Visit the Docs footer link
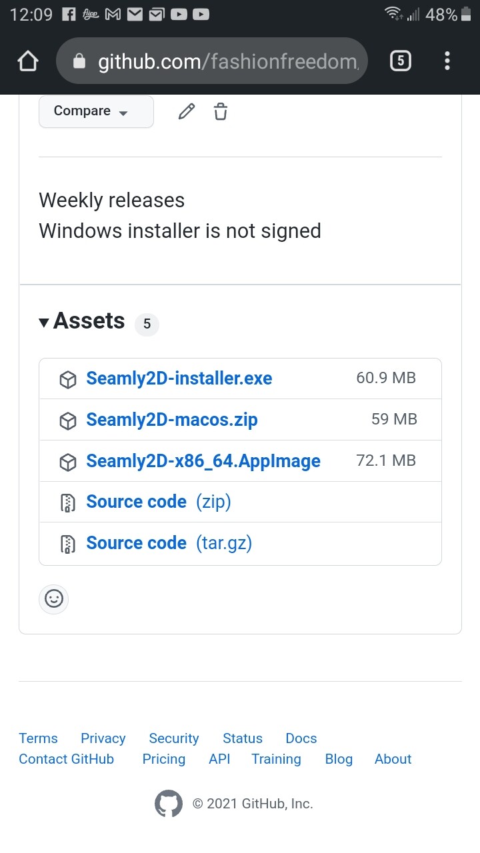The image size is (480, 853). point(301,738)
